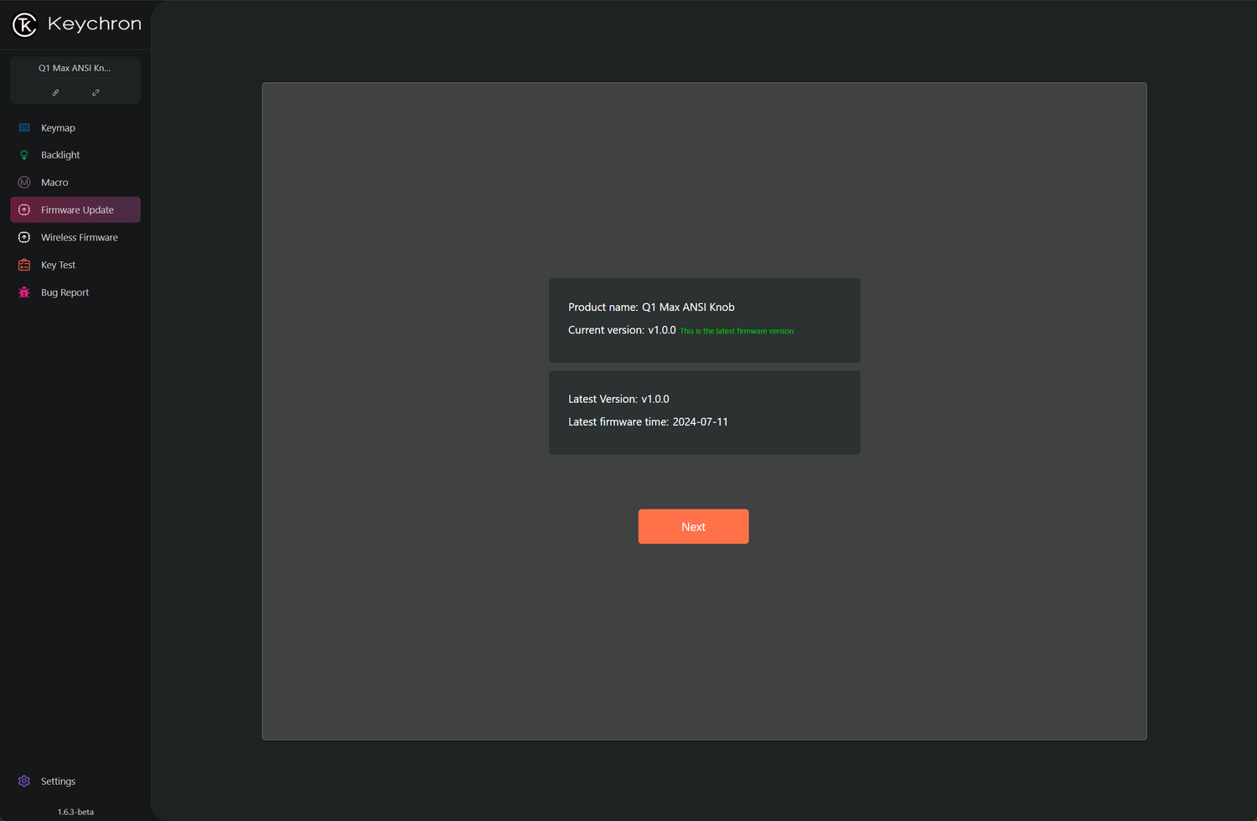Open Keymap via its keyboard icon

click(24, 128)
